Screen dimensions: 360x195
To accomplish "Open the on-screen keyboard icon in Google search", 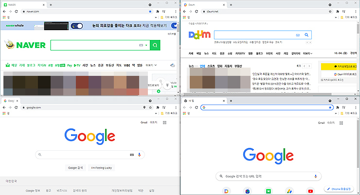I will pos(132,155).
